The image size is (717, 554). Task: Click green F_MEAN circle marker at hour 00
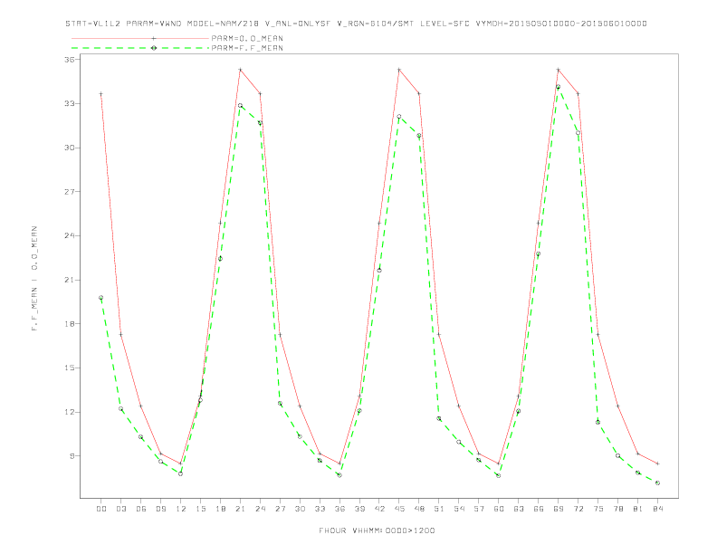click(101, 298)
